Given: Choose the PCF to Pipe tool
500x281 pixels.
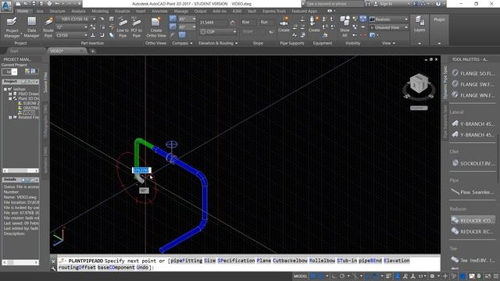Looking at the screenshot, I should coord(137,27).
